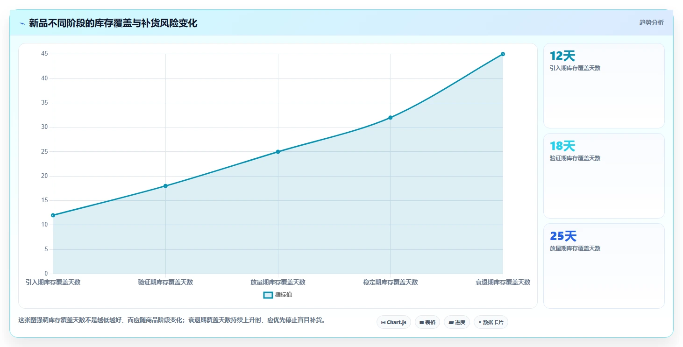Click the 18天 value card
683x347 pixels.
[604, 176]
